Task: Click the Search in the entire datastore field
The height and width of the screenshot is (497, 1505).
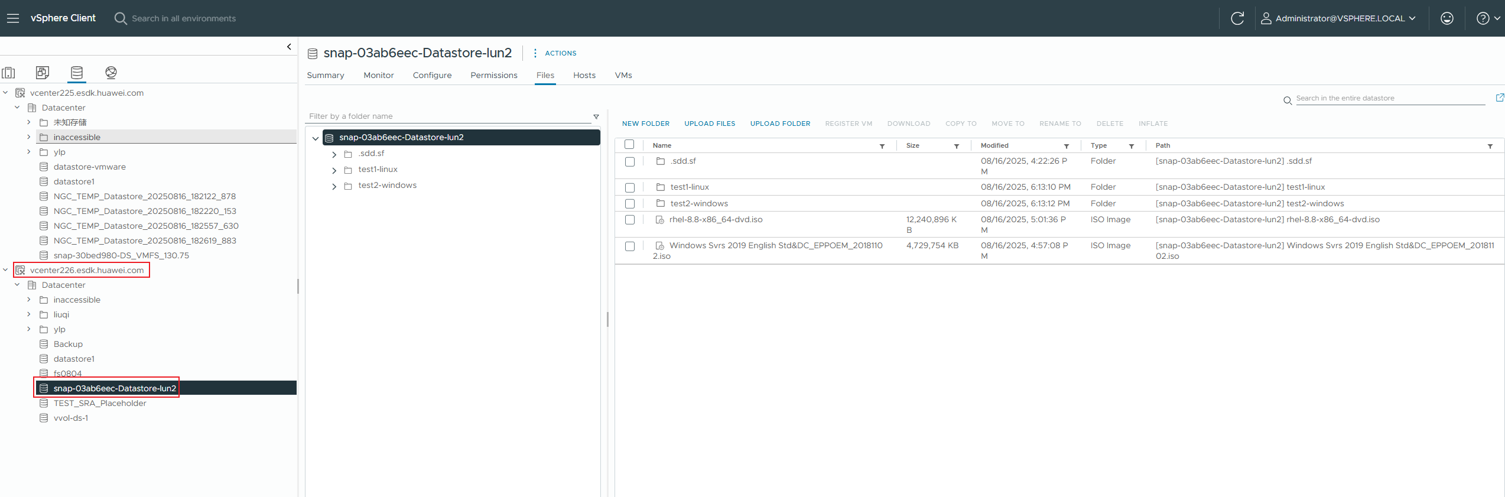Action: [x=1390, y=98]
